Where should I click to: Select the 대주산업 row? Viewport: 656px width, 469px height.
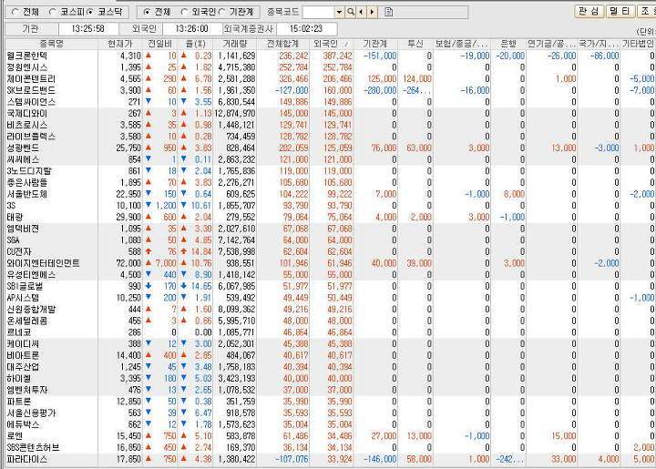click(x=331, y=367)
